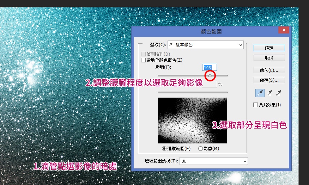The width and height of the screenshot is (309, 185).
Task: Toggle the 負片效果(I) checkbox
Action: click(256, 105)
